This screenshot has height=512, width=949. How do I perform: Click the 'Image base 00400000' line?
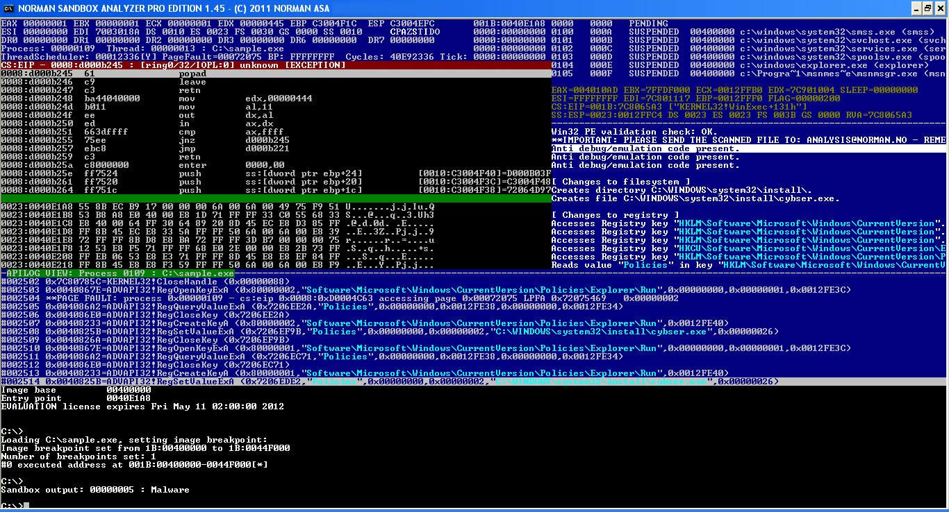[76, 390]
